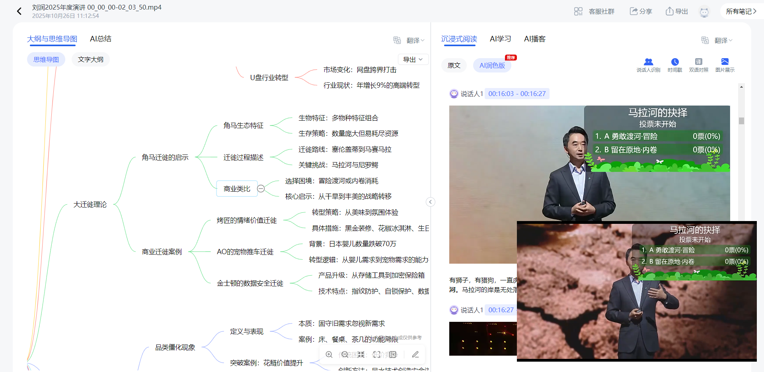Viewport: 764px width, 372px height.
Task: Open the 客服社群 customer group icon
Action: tap(578, 12)
